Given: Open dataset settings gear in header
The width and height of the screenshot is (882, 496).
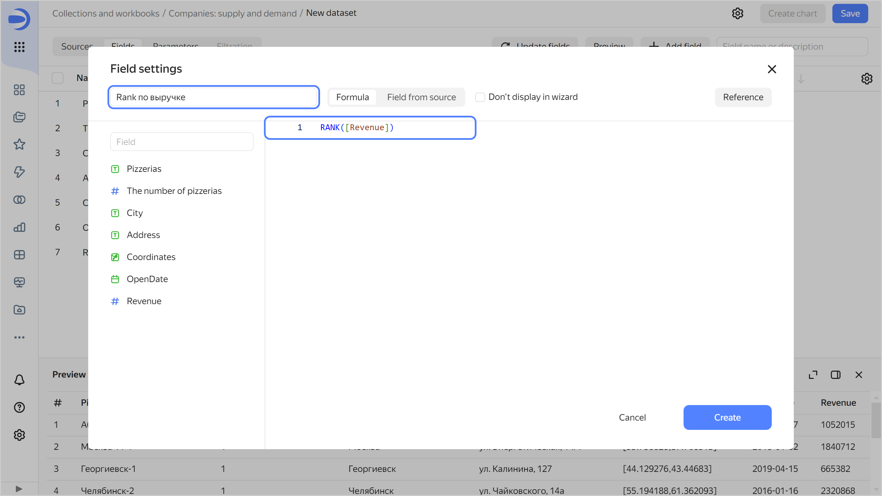Looking at the screenshot, I should (738, 13).
